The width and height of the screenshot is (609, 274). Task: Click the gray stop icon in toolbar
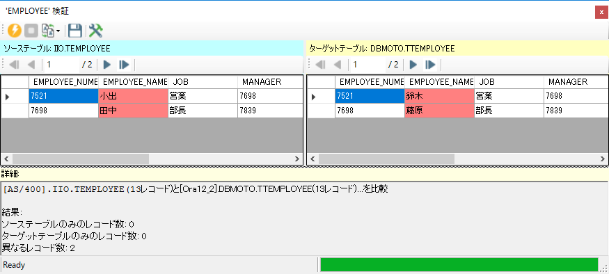(31, 31)
